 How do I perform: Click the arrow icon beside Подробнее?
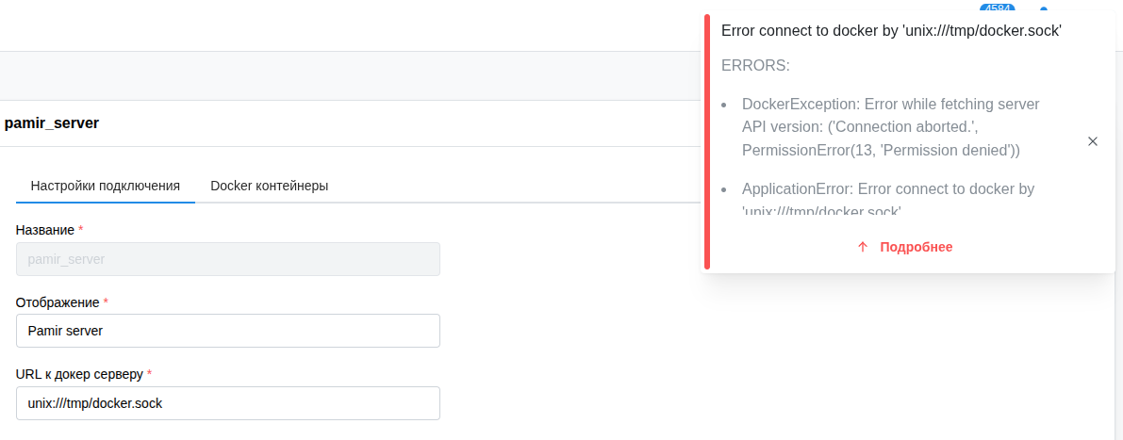click(x=862, y=247)
